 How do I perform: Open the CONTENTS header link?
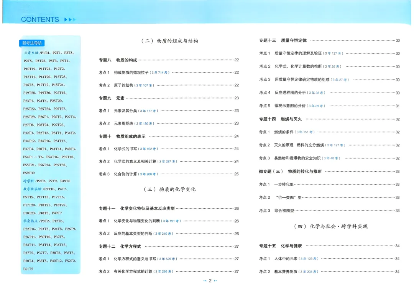pos(40,19)
